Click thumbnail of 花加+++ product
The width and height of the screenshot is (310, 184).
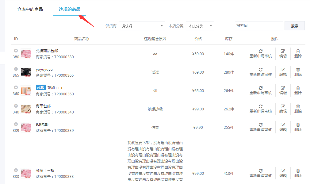tap(26, 90)
